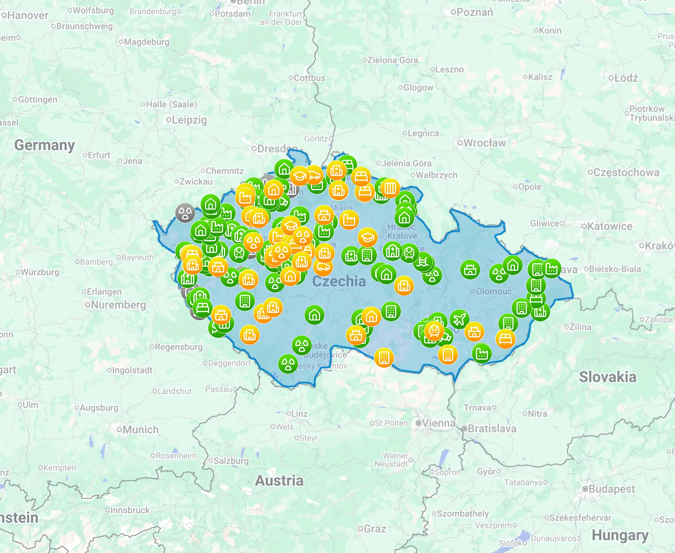The image size is (675, 553).
Task: Click orange office building marker on Austrian border
Action: 384,357
